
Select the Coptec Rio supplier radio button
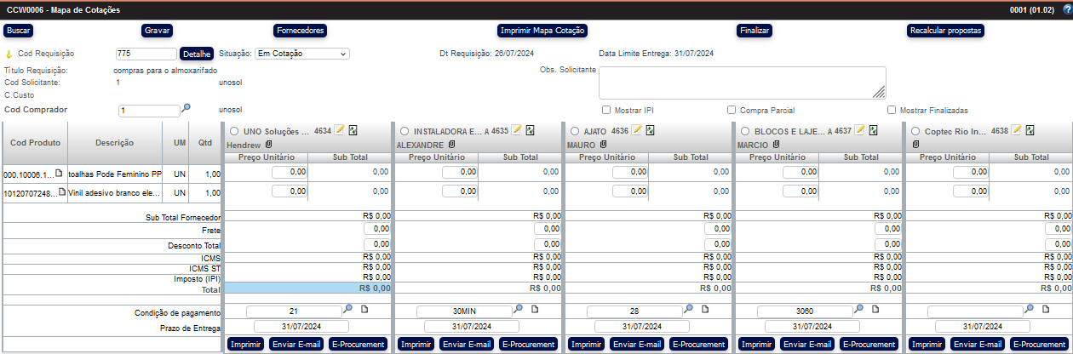click(915, 131)
